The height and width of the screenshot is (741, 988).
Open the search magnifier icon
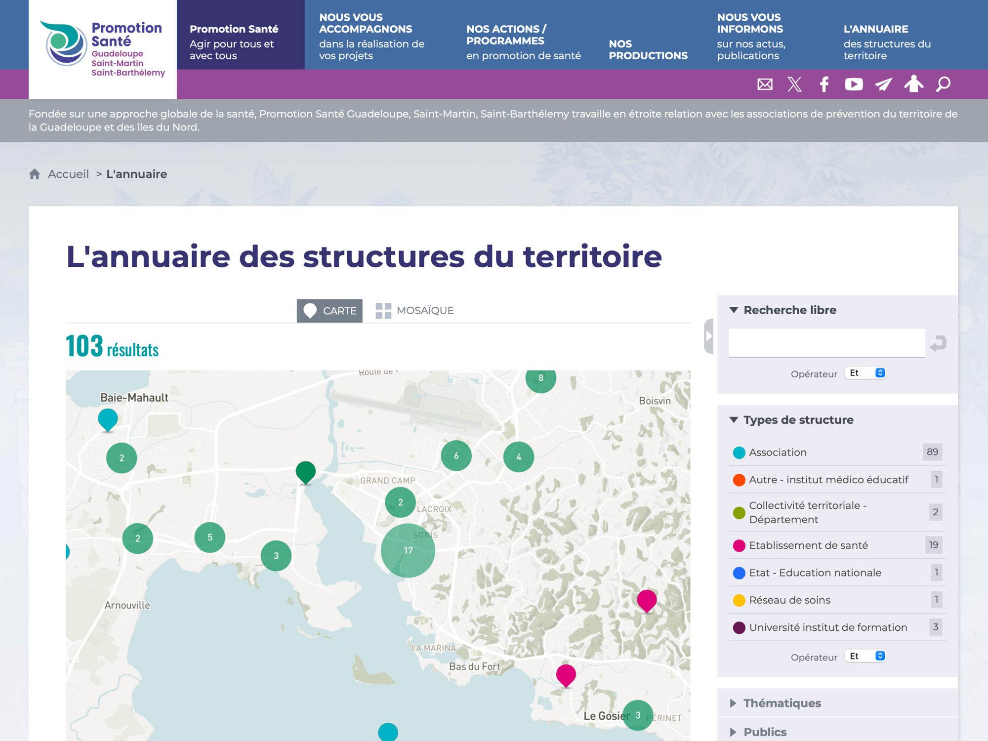point(943,84)
